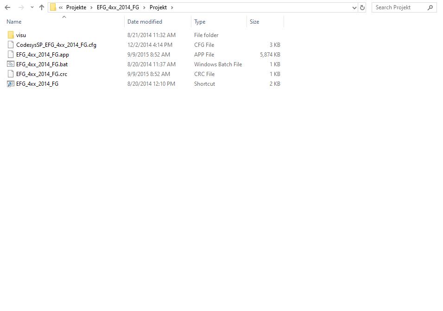Select the EFG_4xx_2014_FG.app file name

tap(42, 55)
